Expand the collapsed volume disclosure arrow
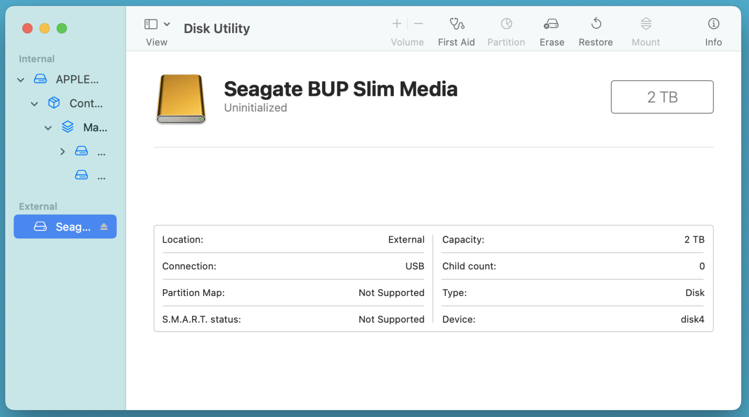749x417 pixels. (x=62, y=151)
